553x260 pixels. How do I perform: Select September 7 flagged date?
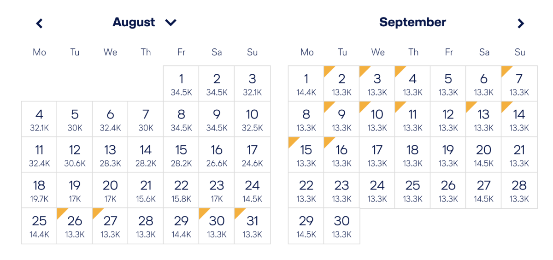point(519,83)
